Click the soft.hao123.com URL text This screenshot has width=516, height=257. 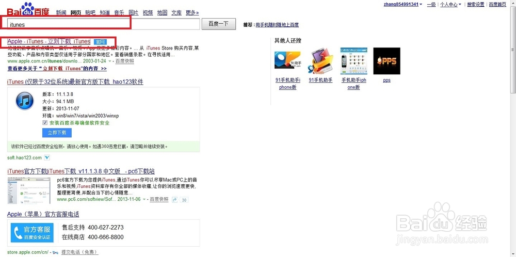(24, 157)
